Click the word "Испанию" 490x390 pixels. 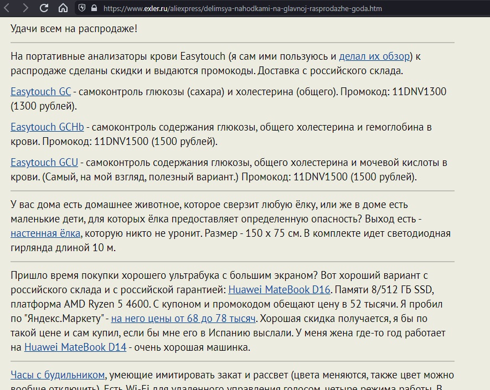(x=229, y=333)
